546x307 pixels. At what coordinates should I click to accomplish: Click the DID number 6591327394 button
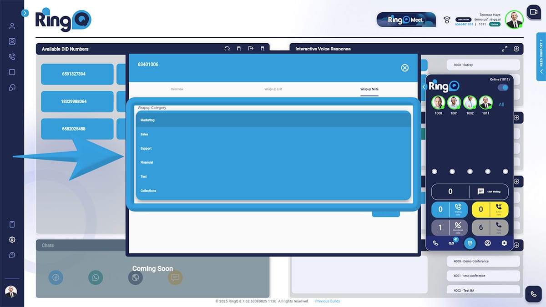coord(77,74)
